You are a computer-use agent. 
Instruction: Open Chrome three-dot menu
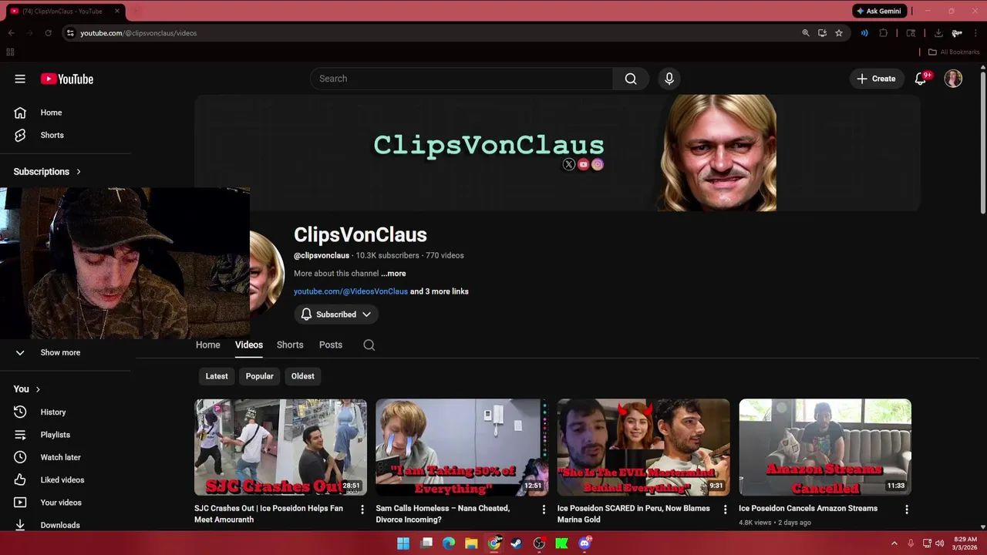976,33
